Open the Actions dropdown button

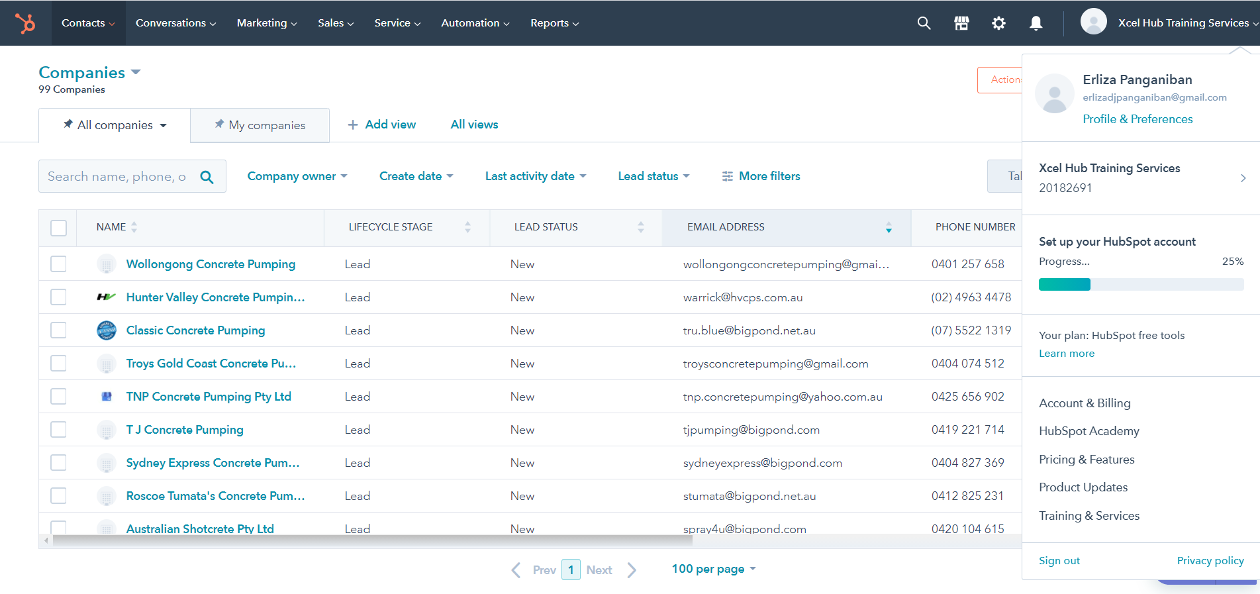tap(1000, 80)
